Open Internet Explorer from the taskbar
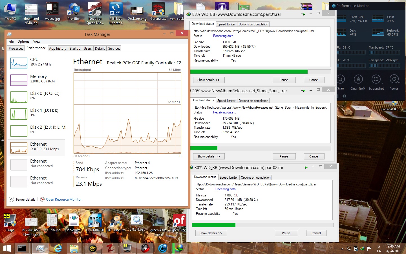406x254 pixels. [x=58, y=248]
